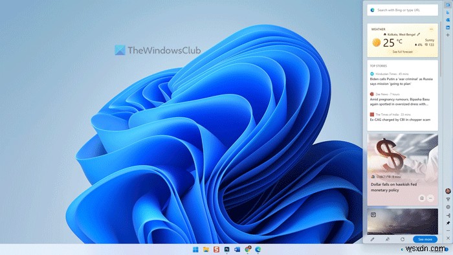Click the feed vertical scrollbar
The width and height of the screenshot is (453, 255).
coord(441,49)
